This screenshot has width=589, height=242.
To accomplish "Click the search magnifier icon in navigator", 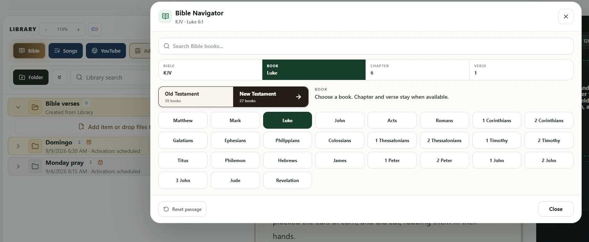I will click(x=167, y=46).
